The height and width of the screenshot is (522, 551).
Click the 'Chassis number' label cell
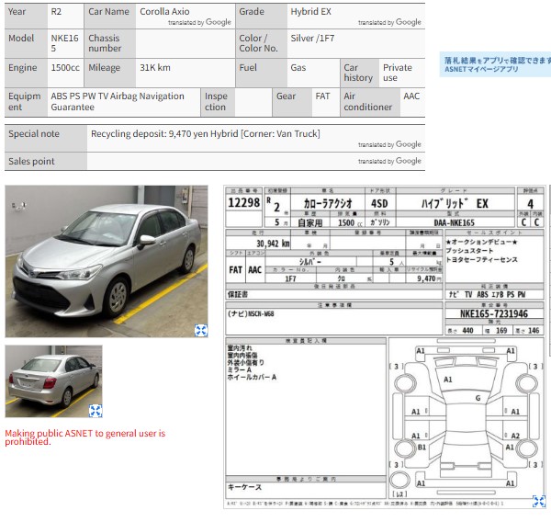(109, 43)
